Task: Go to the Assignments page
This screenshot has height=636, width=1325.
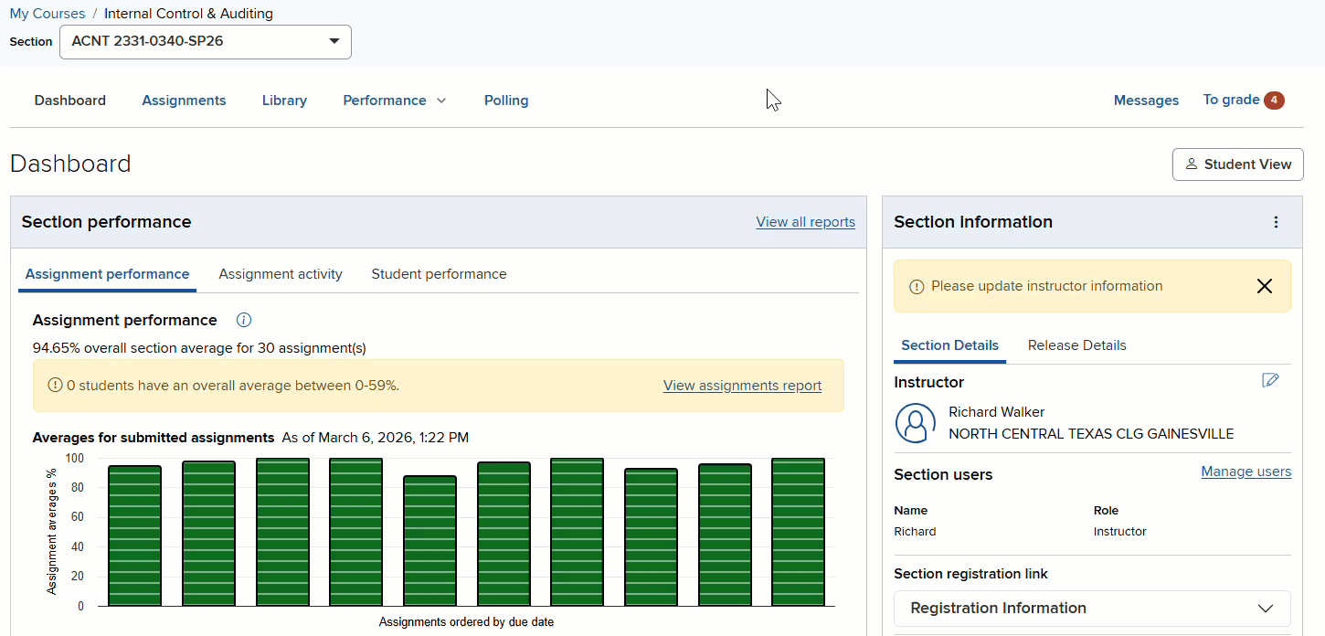Action: coord(184,101)
